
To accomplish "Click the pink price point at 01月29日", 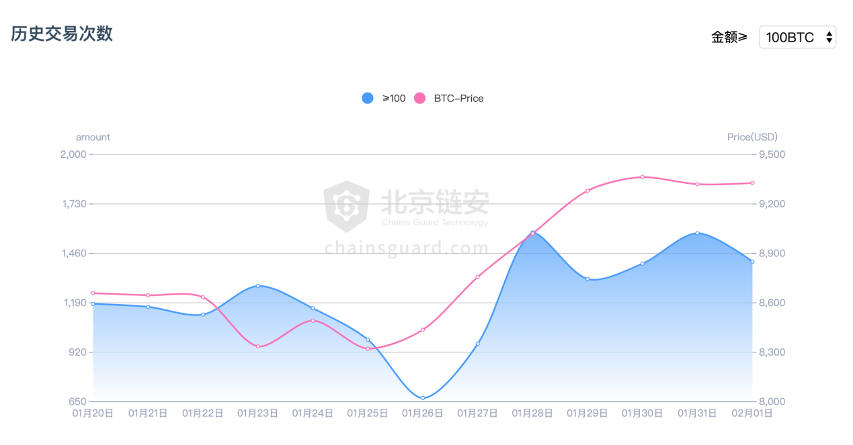I will tap(587, 191).
